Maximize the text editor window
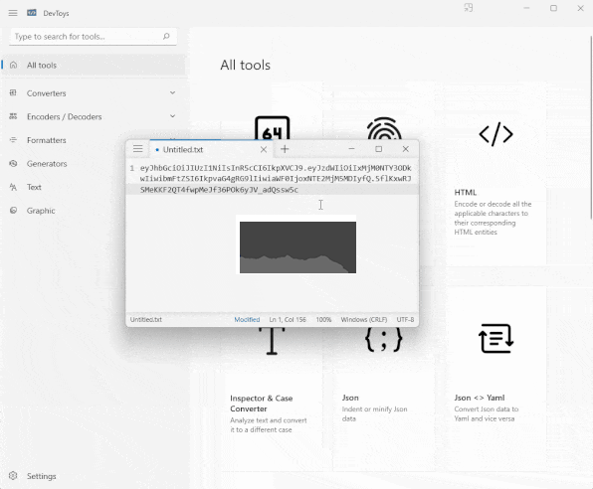This screenshot has width=593, height=489. tap(378, 149)
